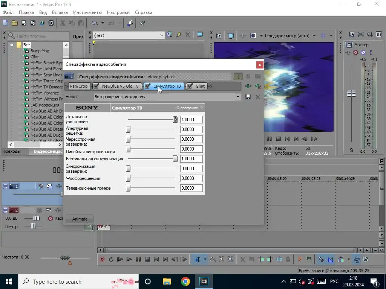The width and height of the screenshot is (386, 289).
Task: Save the preset with the disk icon
Action: (x=248, y=97)
